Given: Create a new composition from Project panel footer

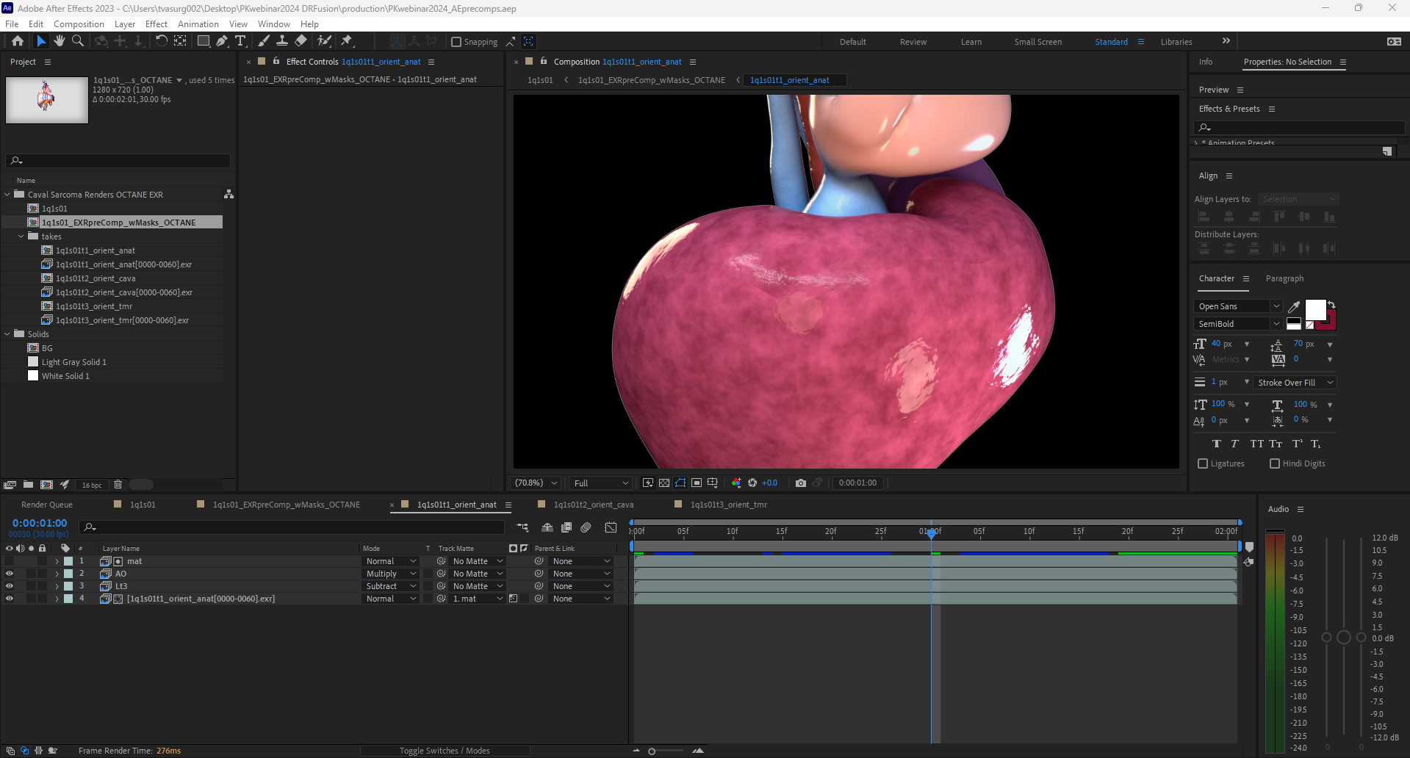Looking at the screenshot, I should 46,485.
